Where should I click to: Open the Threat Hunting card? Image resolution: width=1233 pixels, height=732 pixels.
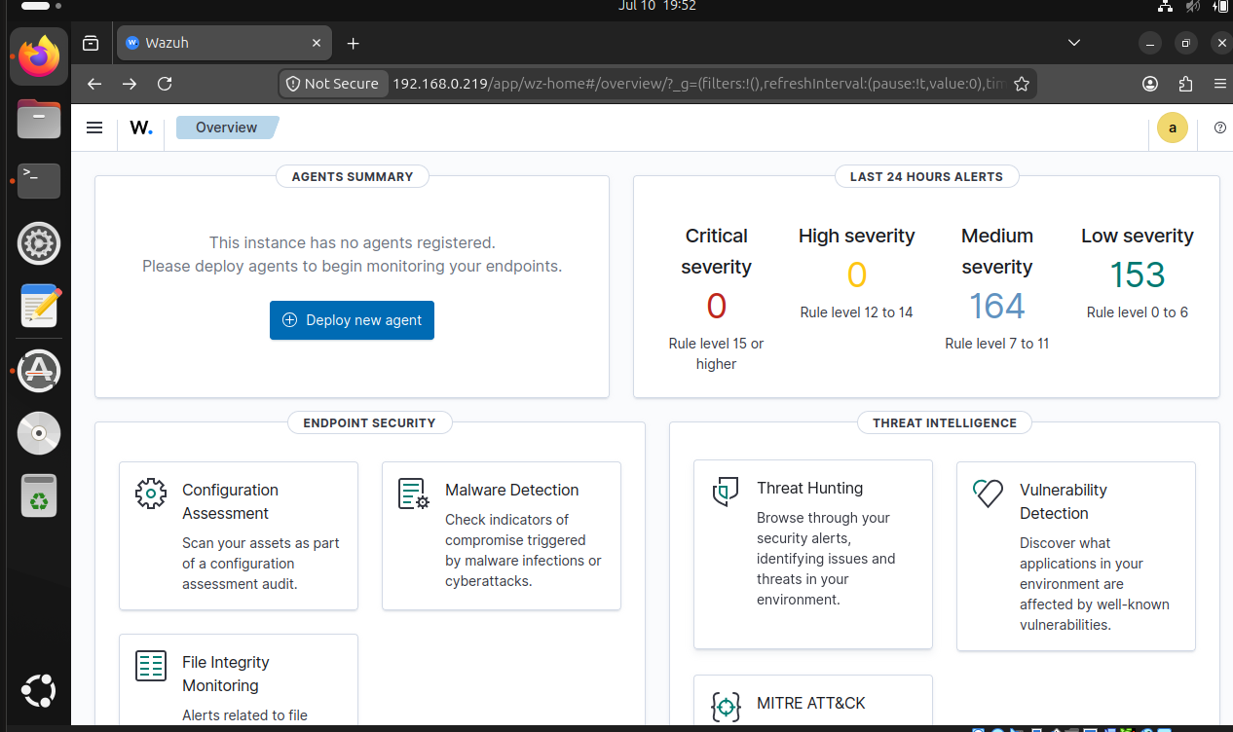point(813,555)
